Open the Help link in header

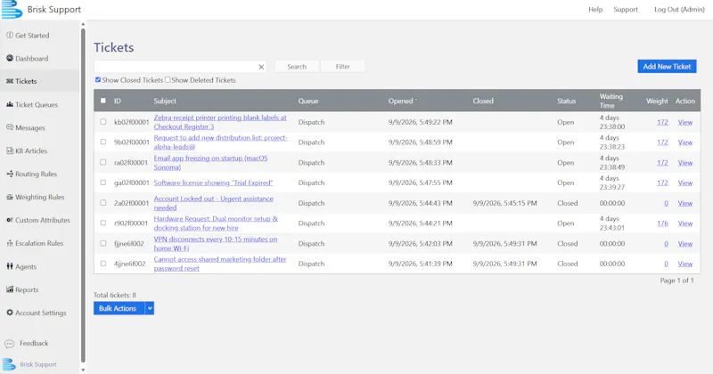tap(595, 9)
